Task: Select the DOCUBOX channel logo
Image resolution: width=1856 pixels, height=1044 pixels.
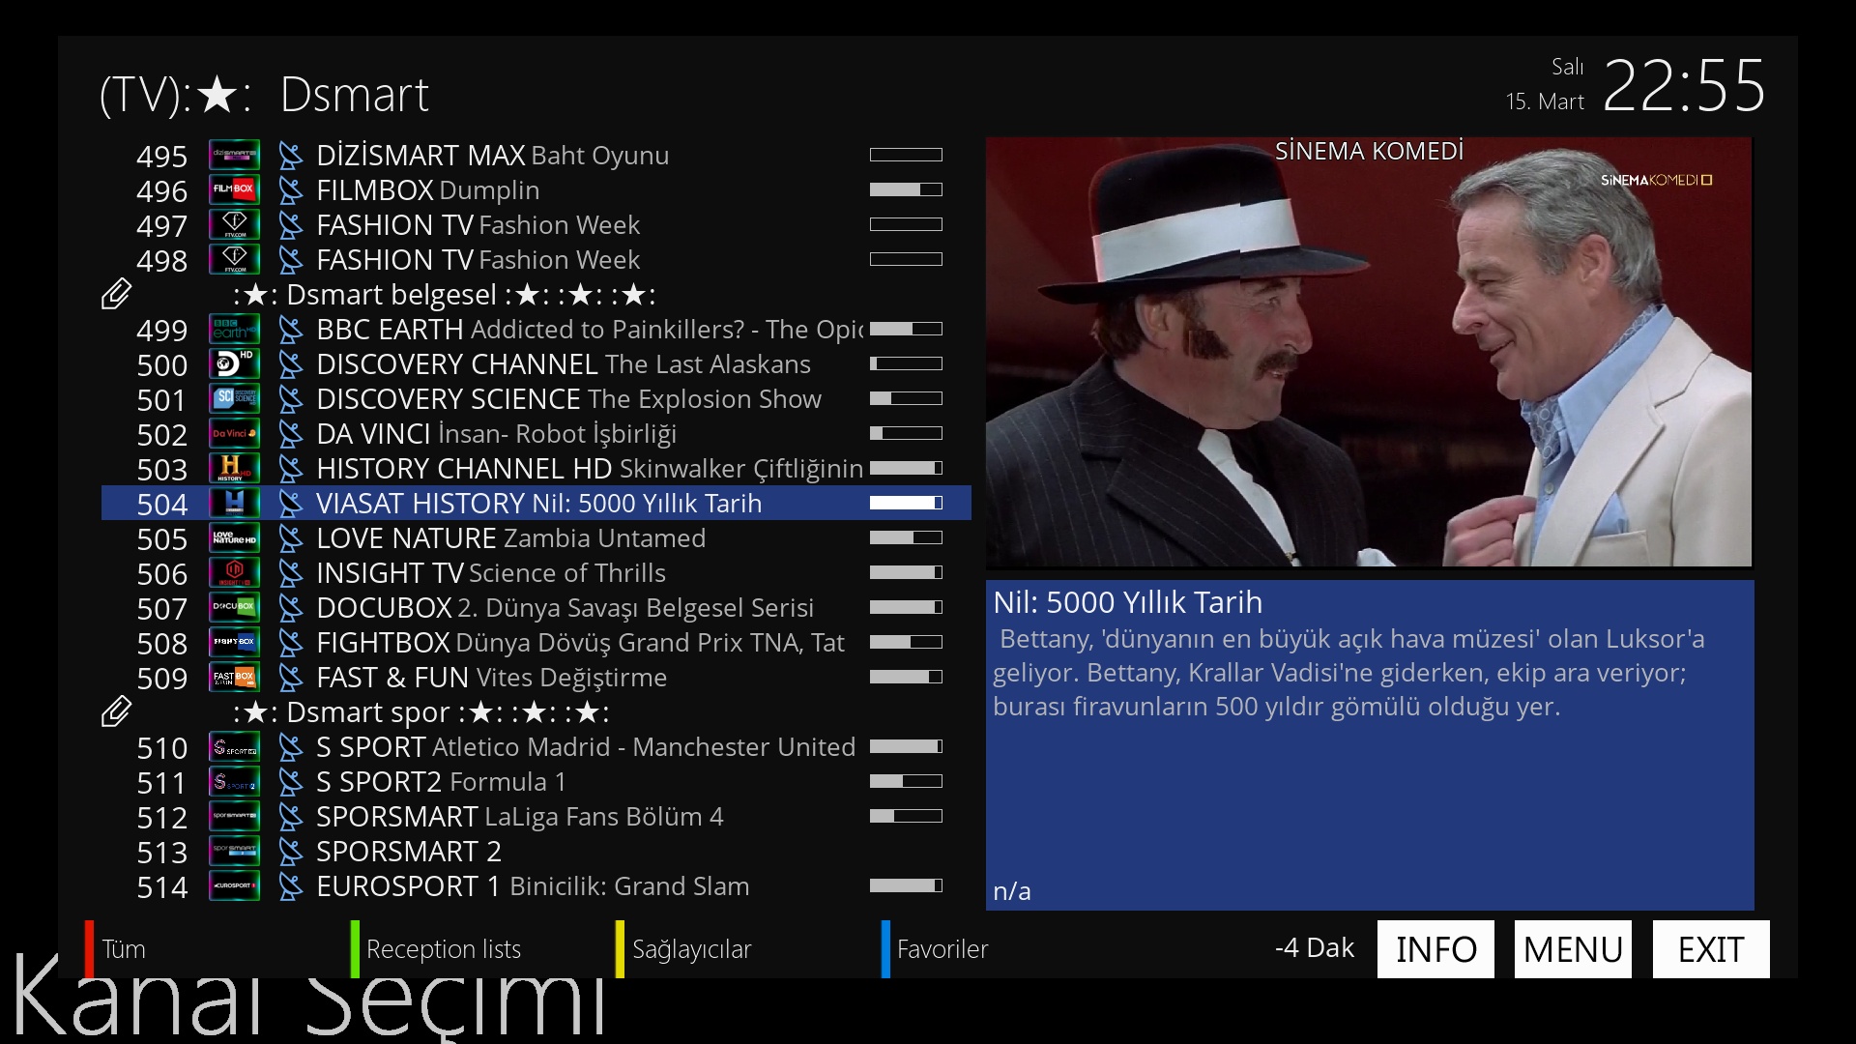Action: click(x=235, y=607)
